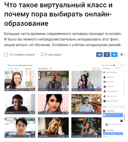Select the Онлайн класс tab
128x142 pixels.
click(x=13, y=69)
